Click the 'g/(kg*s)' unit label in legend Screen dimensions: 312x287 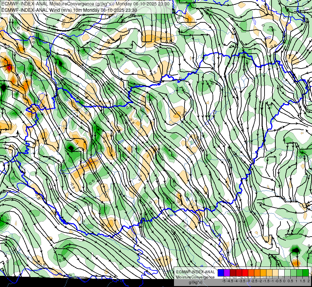click(x=195, y=283)
